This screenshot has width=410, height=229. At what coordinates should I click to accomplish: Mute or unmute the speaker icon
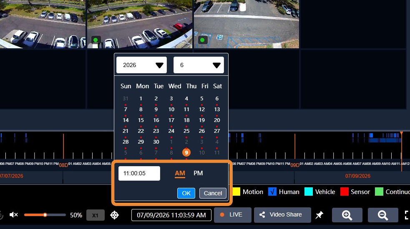(14, 215)
